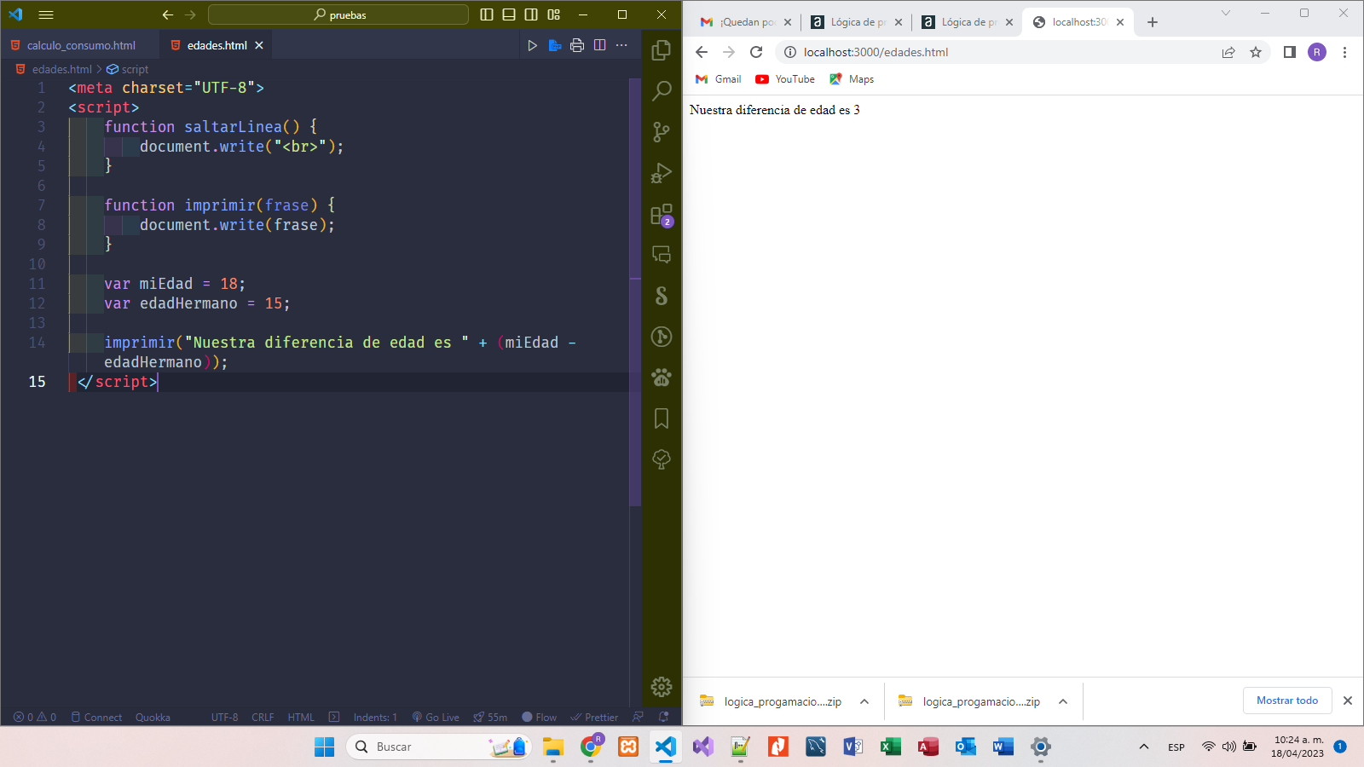The image size is (1364, 767).
Task: Change HTML language mode in status bar
Action: (301, 717)
